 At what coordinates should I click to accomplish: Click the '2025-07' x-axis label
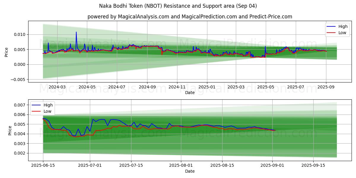click(296, 87)
